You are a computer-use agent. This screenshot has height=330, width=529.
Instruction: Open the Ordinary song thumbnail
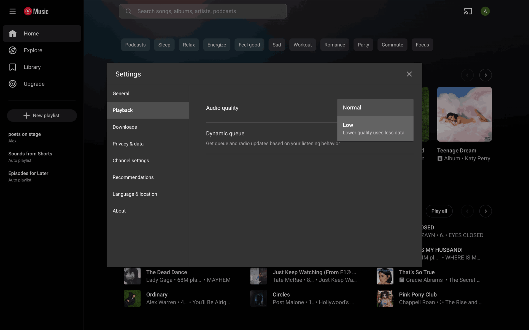(x=132, y=298)
